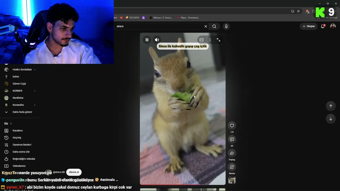340x191 pixels.
Task: Remix this Short
Action: (232, 167)
